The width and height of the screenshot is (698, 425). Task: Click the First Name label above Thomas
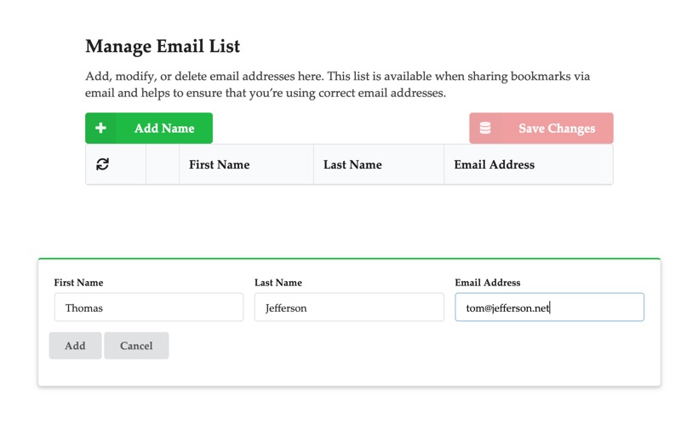pos(78,283)
